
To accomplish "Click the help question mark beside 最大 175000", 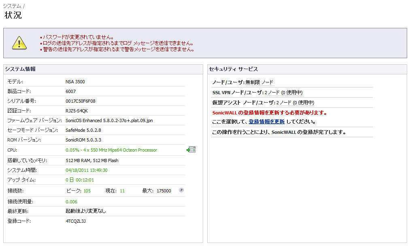I will click(181, 190).
